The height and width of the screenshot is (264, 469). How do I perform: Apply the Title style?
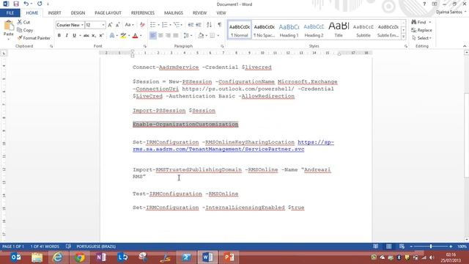tap(339, 30)
